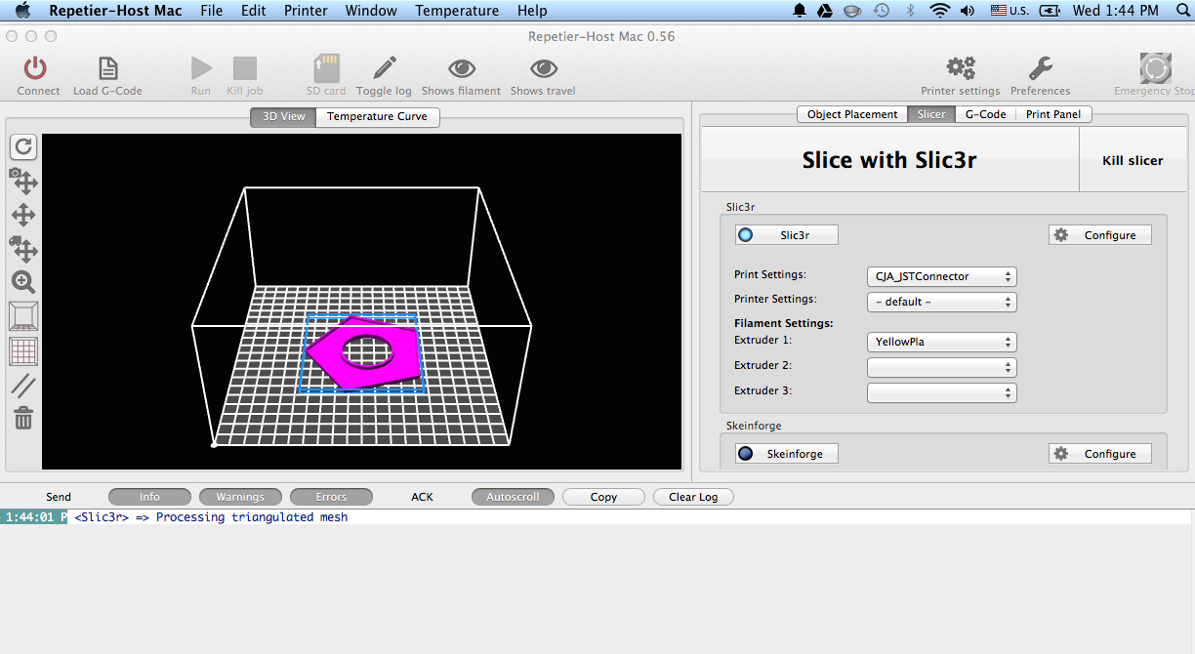The image size is (1195, 654).
Task: Click Configure button for Slic3r
Action: 1100,235
